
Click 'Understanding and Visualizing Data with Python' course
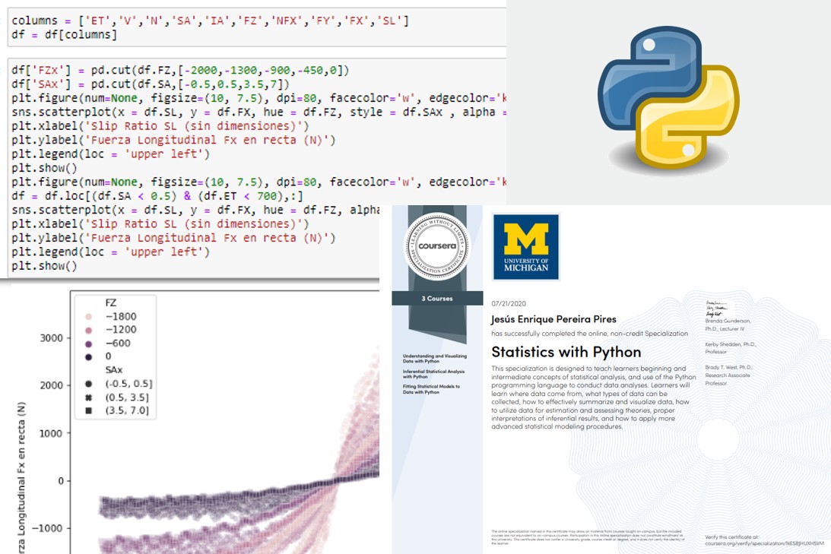click(x=435, y=359)
